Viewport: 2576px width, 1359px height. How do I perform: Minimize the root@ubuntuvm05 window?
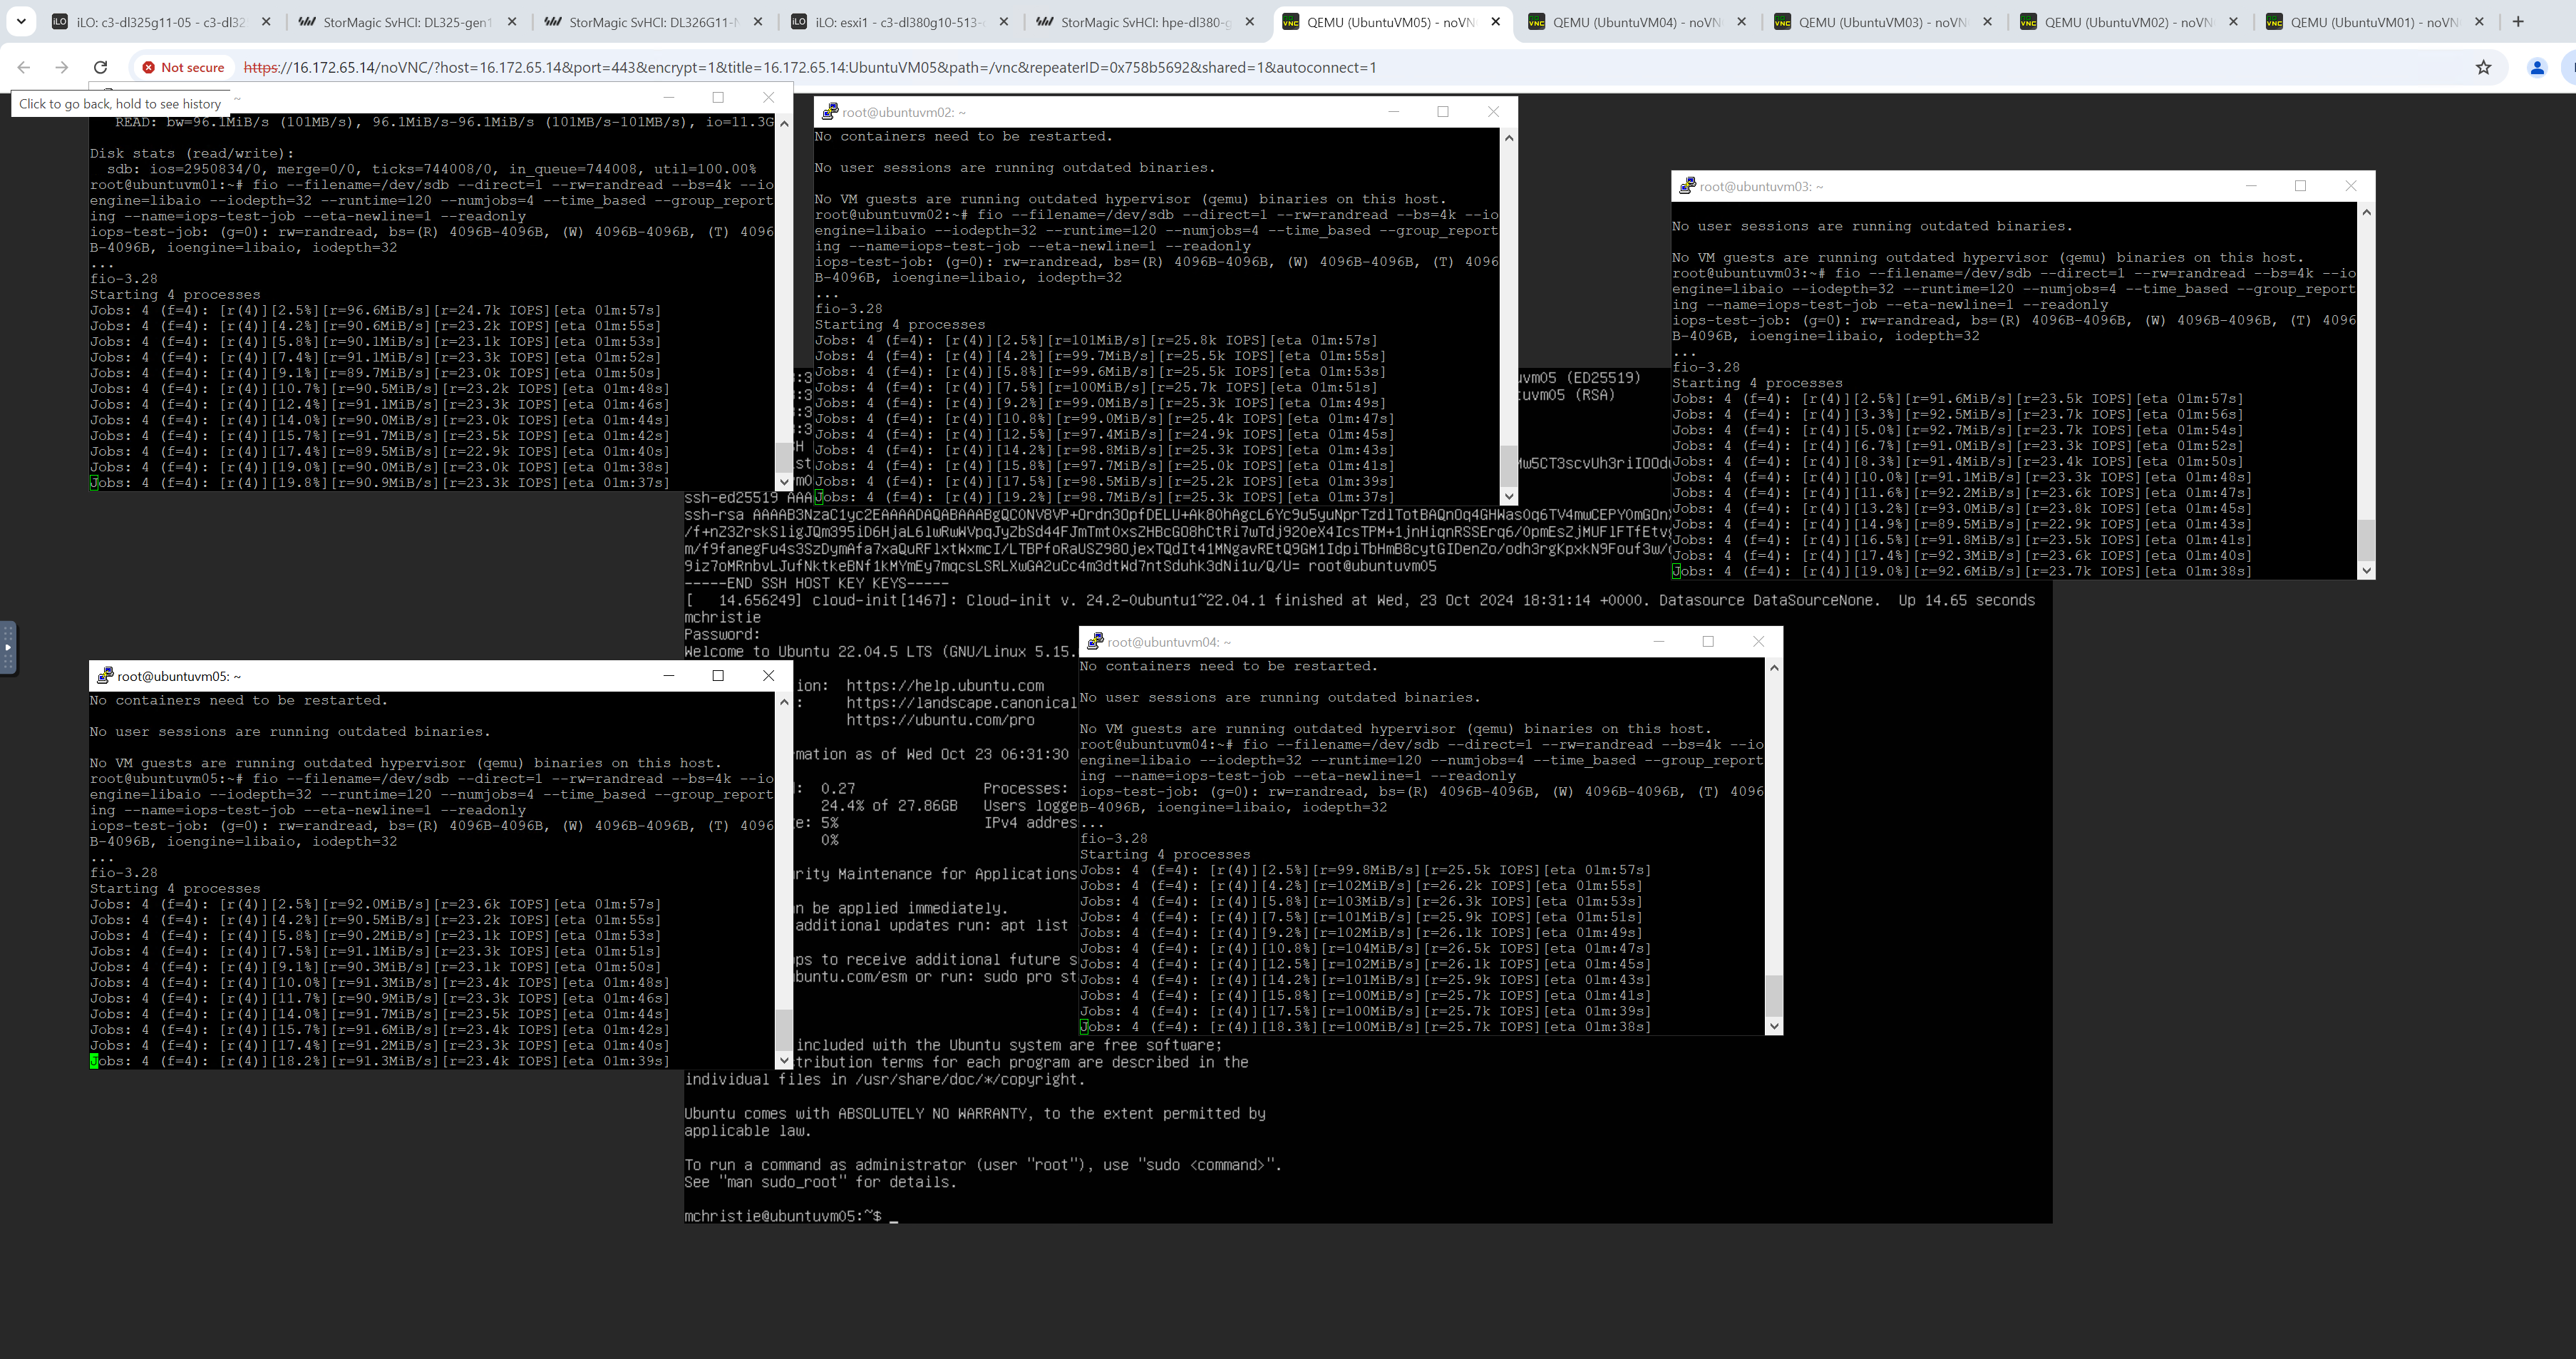point(669,676)
